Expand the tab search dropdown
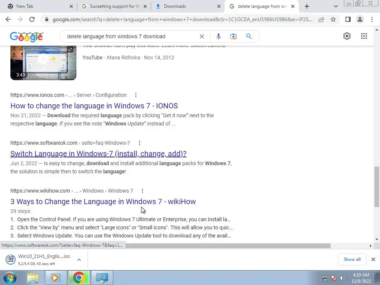 pyautogui.click(x=335, y=6)
